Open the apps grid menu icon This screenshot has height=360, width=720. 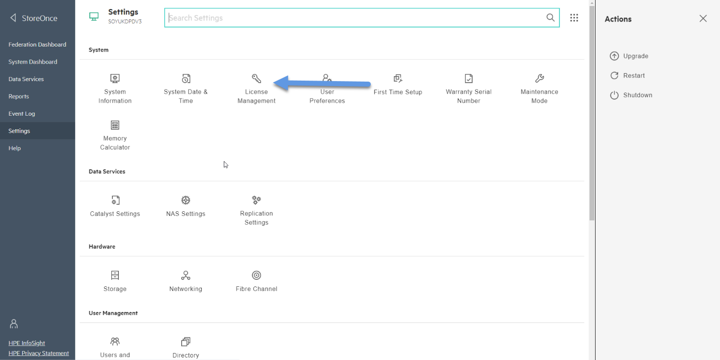tap(574, 18)
